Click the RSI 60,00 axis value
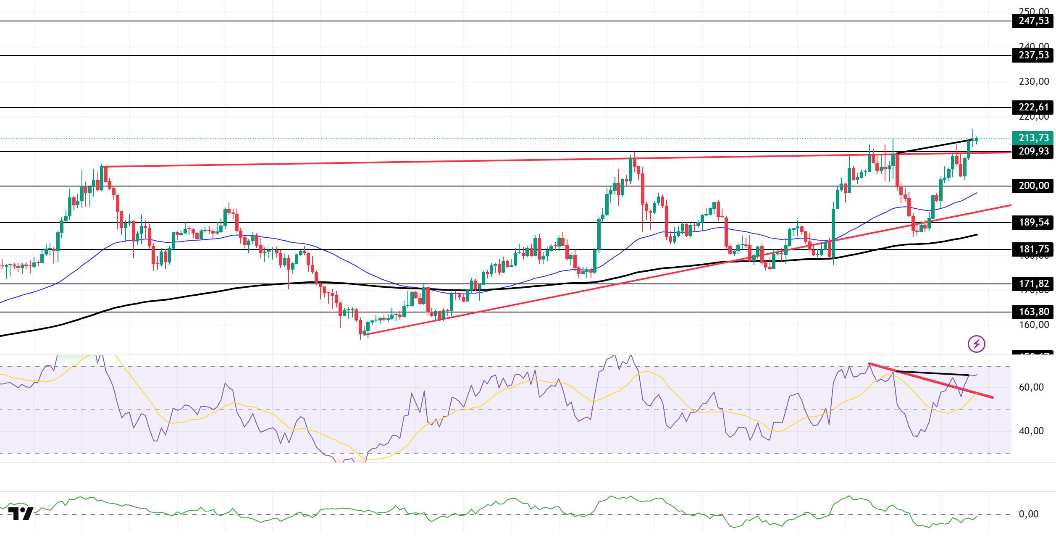 point(1031,387)
